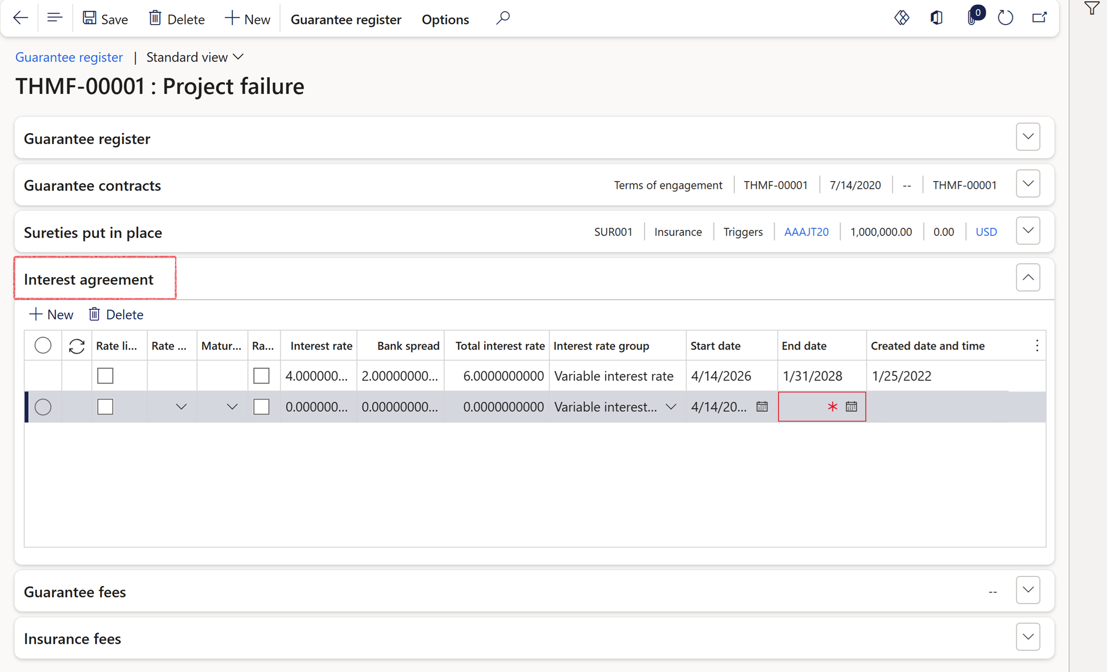1107x672 pixels.
Task: Open the Guarantee register menu tab
Action: coord(346,19)
